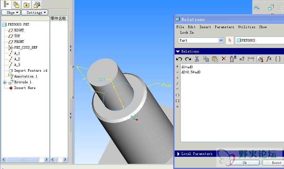Click the Paste icon in Relations toolbar
The image size is (284, 169).
(215, 59)
